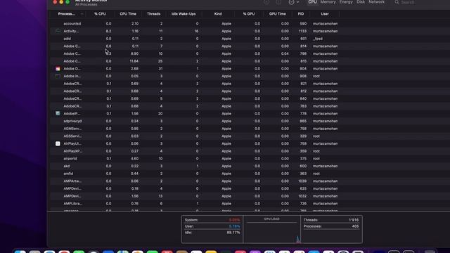Select the Activity... process name

click(x=71, y=31)
